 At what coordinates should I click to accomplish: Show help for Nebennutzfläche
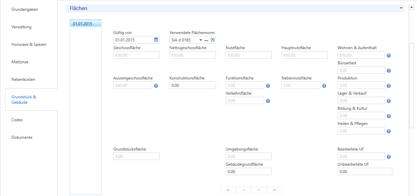click(324, 86)
